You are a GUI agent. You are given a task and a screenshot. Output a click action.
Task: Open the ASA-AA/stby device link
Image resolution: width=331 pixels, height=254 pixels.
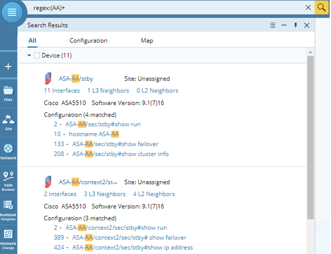(x=76, y=79)
